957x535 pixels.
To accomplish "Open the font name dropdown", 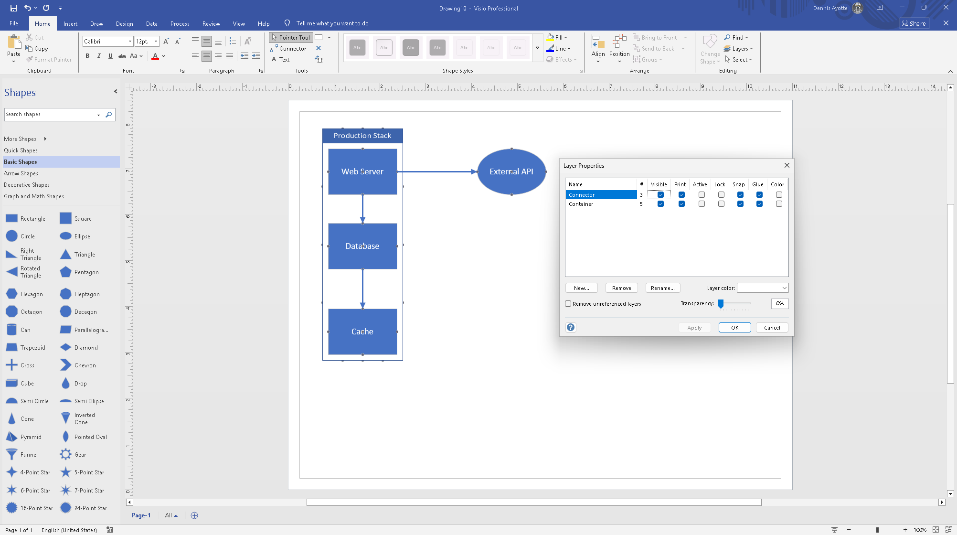I will pos(130,42).
